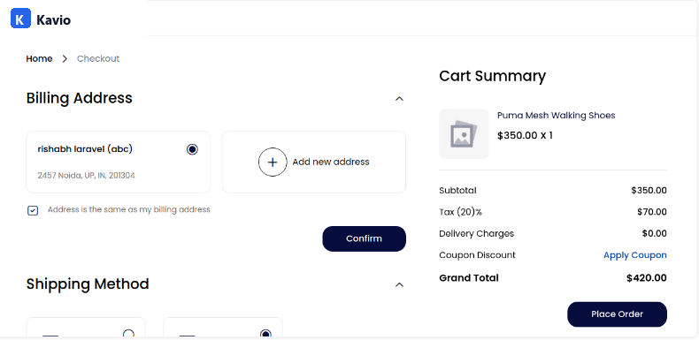Click the Cart Summary heading
699x340 pixels.
[492, 76]
